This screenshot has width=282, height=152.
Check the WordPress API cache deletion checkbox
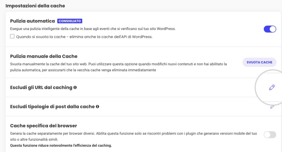(12, 37)
